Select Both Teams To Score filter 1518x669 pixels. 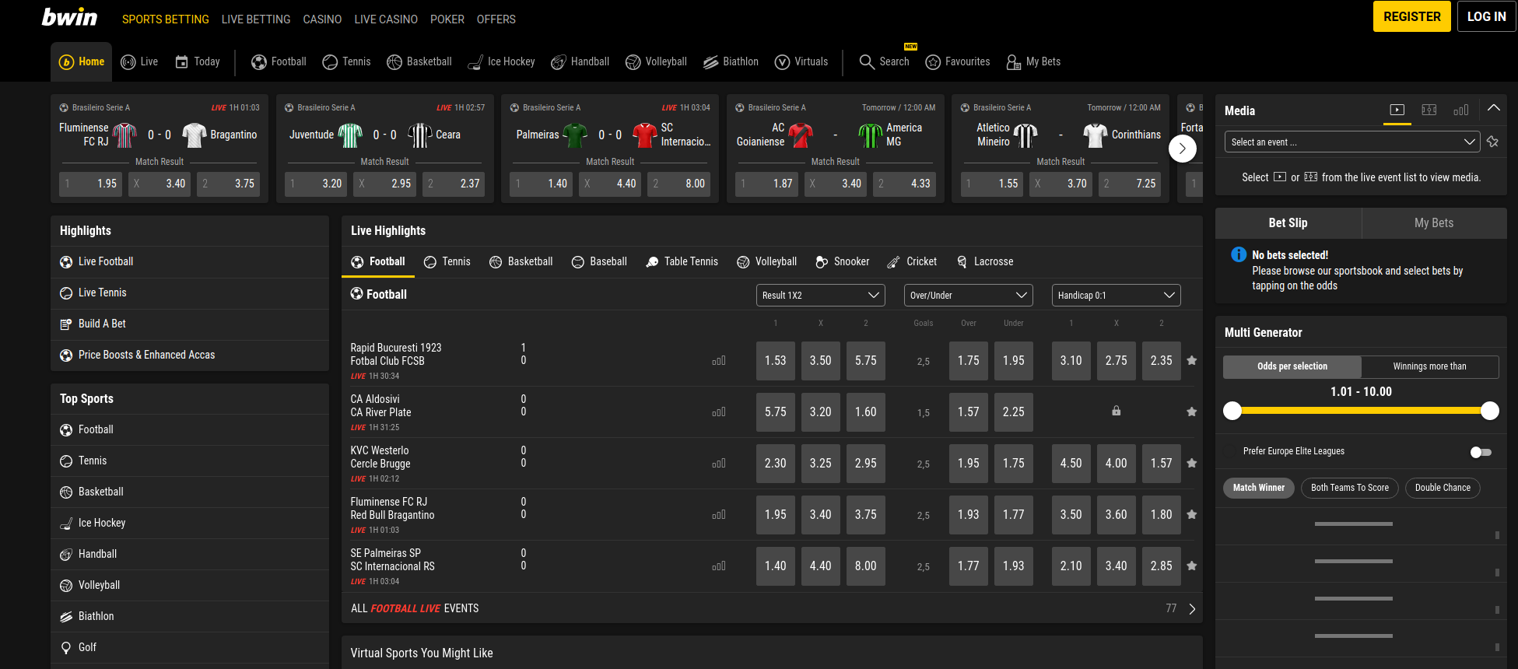1350,488
